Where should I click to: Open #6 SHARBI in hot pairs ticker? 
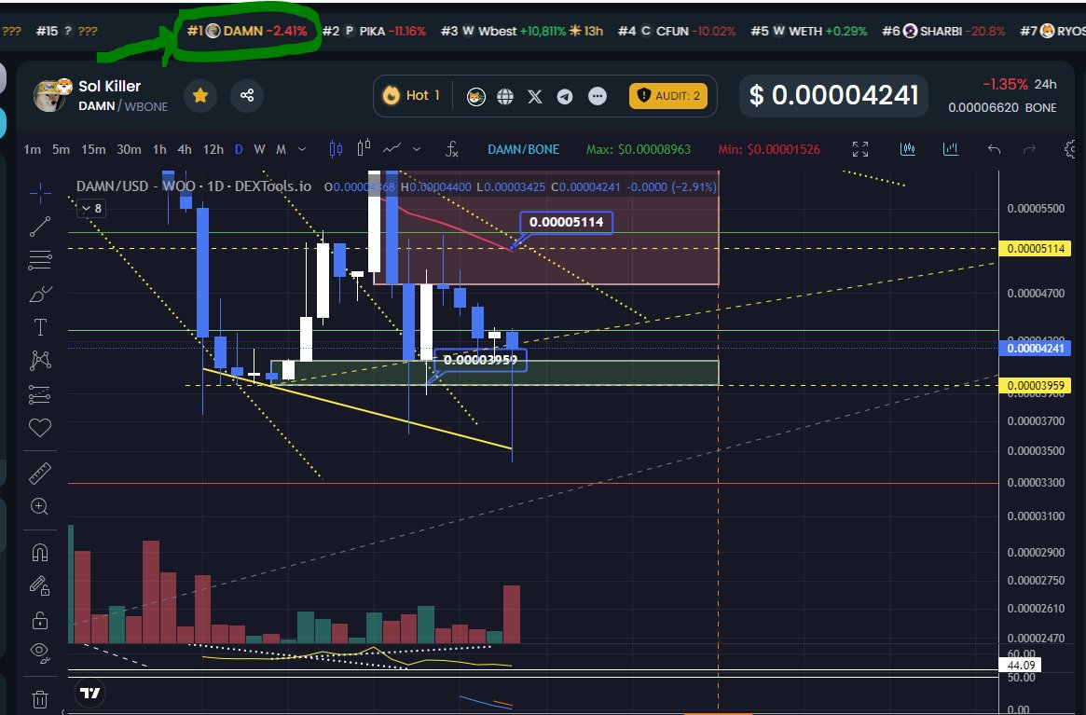click(x=943, y=31)
